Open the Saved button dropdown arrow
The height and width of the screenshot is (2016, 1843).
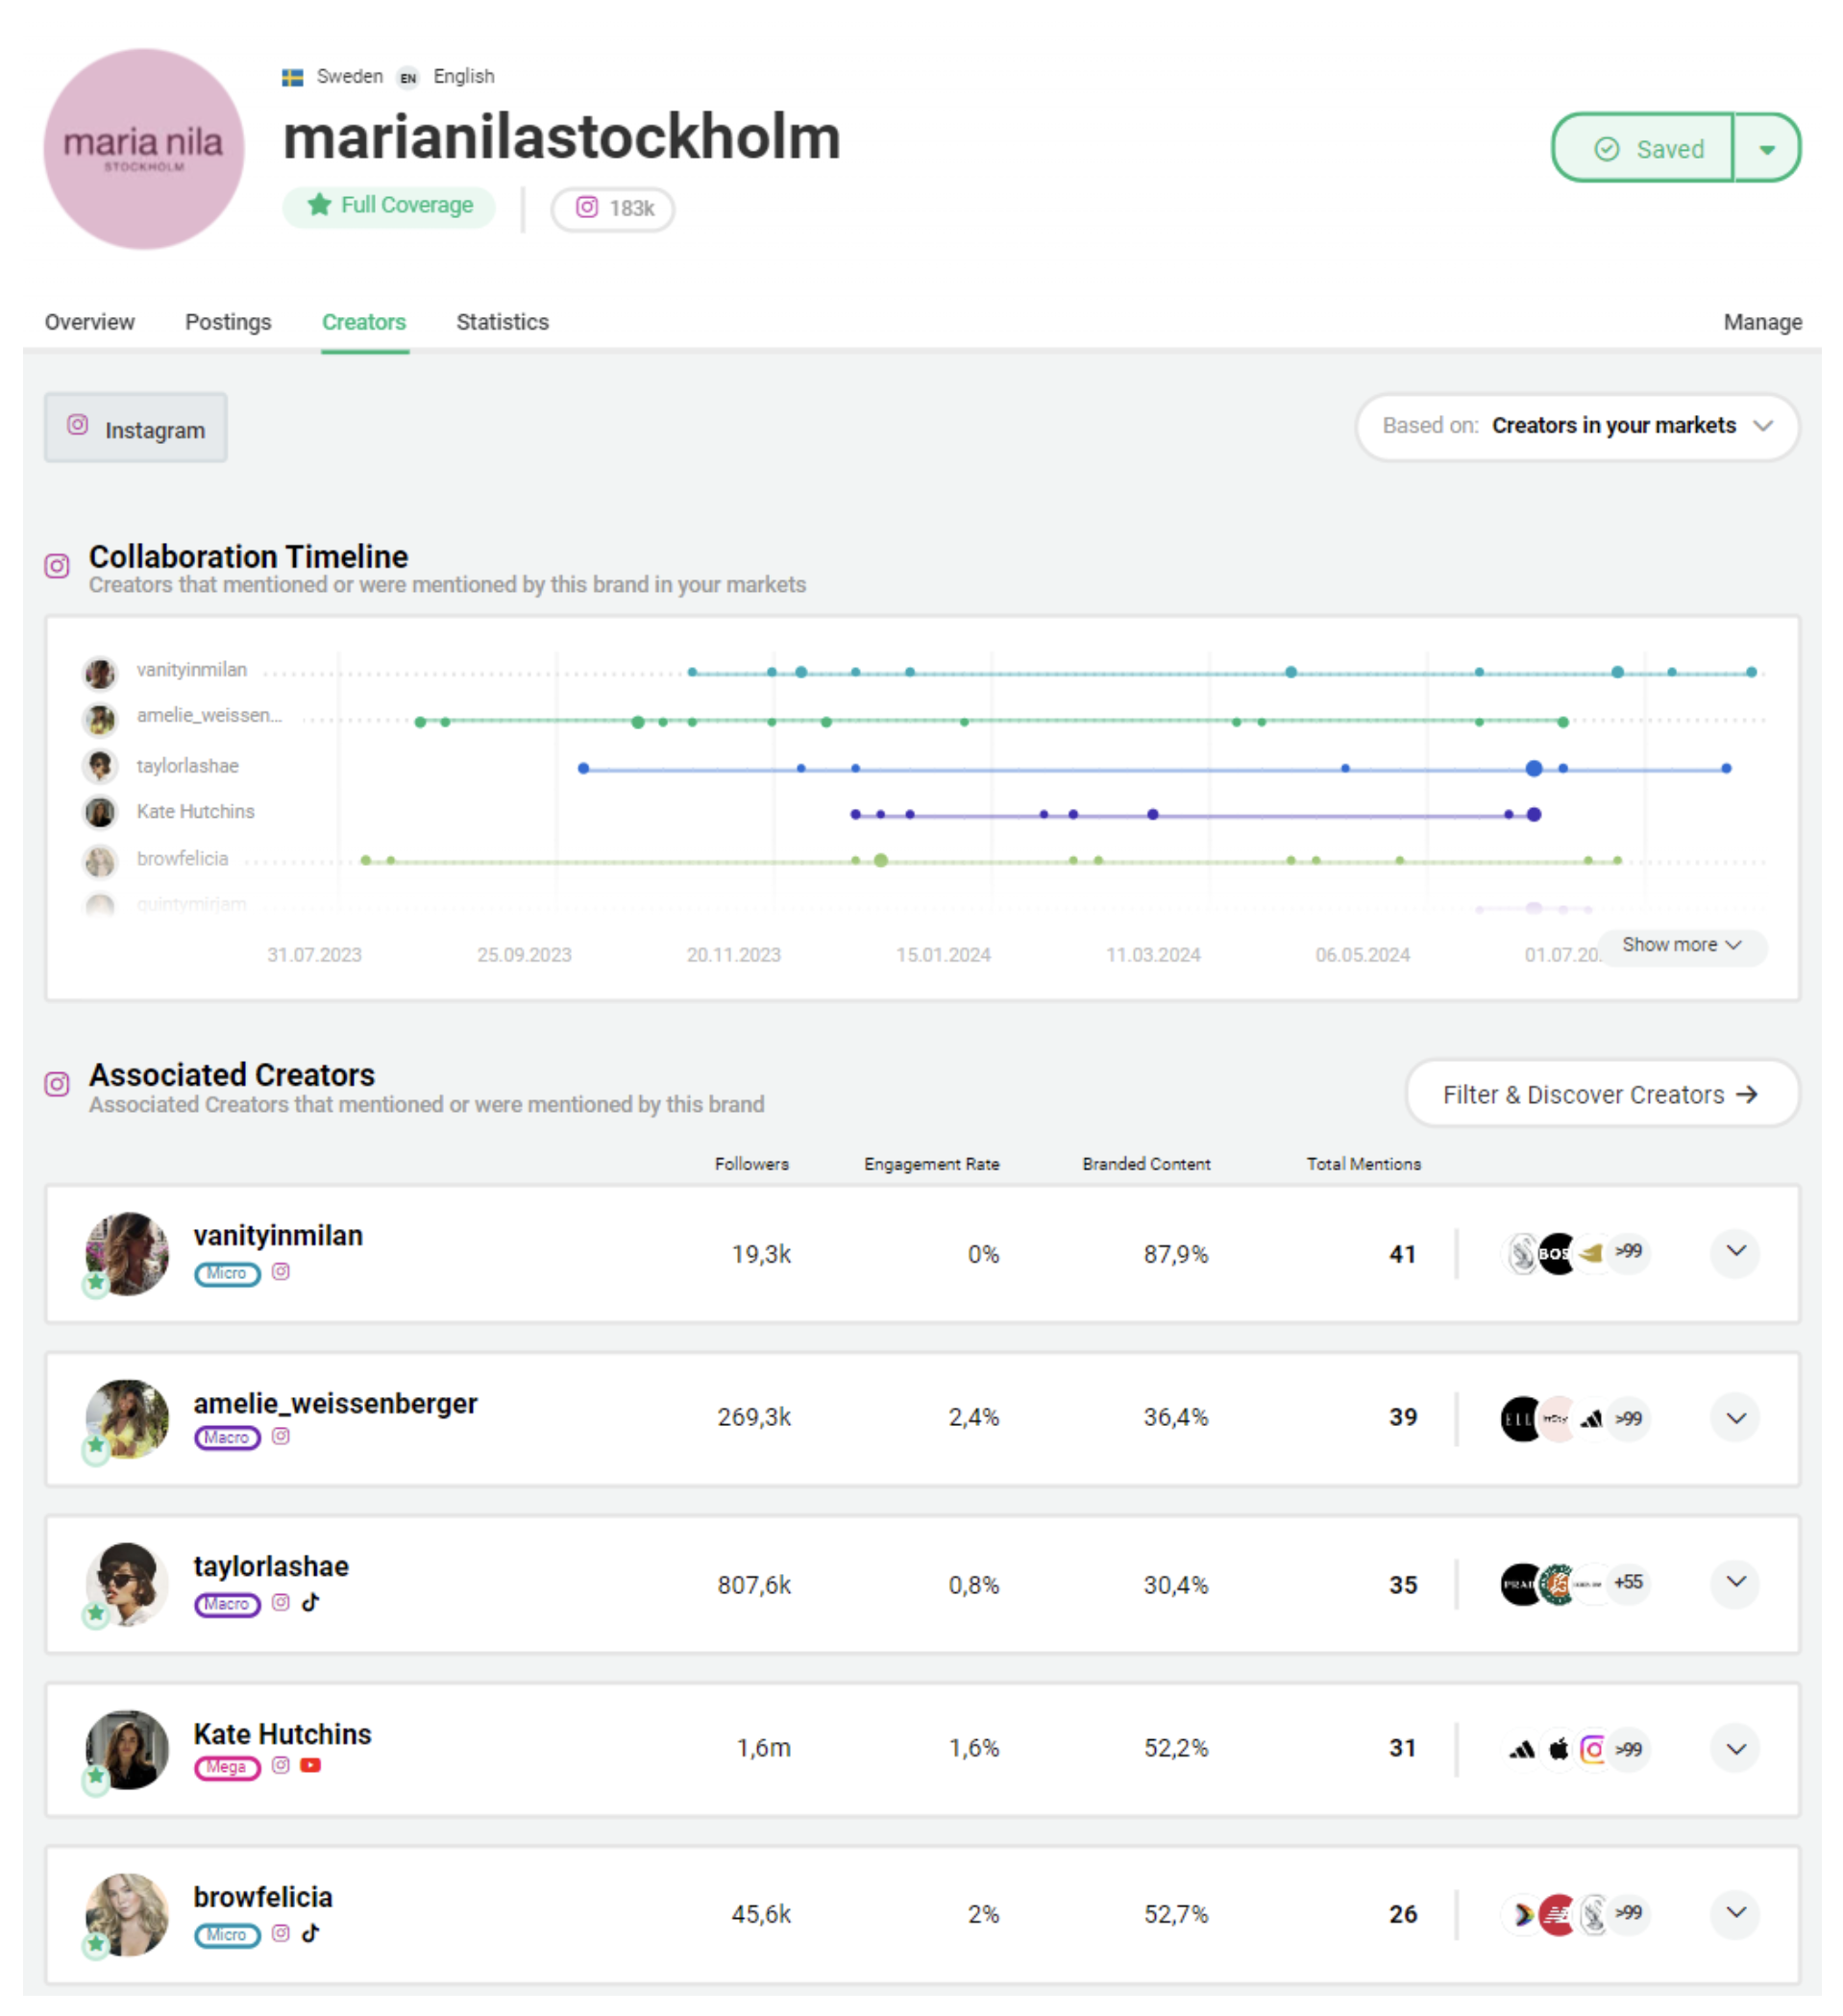(1768, 148)
